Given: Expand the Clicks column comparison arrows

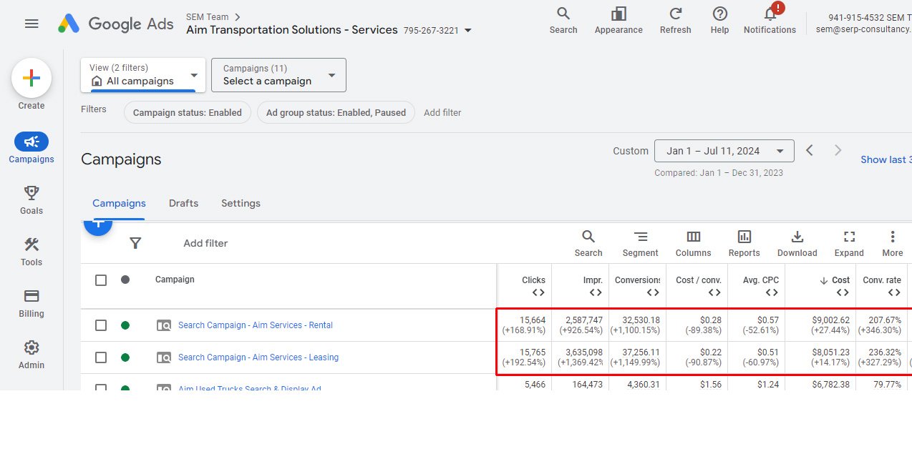Looking at the screenshot, I should pyautogui.click(x=538, y=292).
